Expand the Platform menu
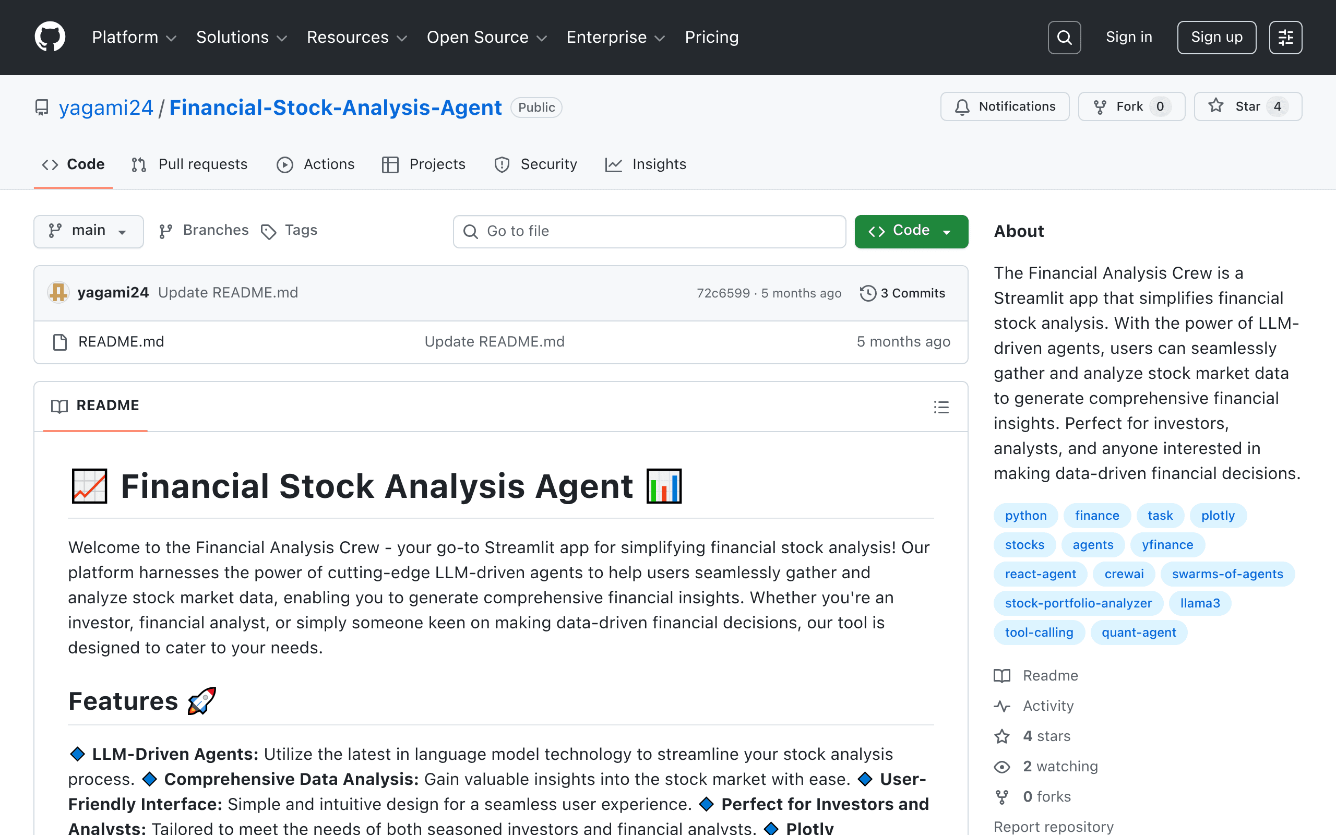 pos(134,37)
